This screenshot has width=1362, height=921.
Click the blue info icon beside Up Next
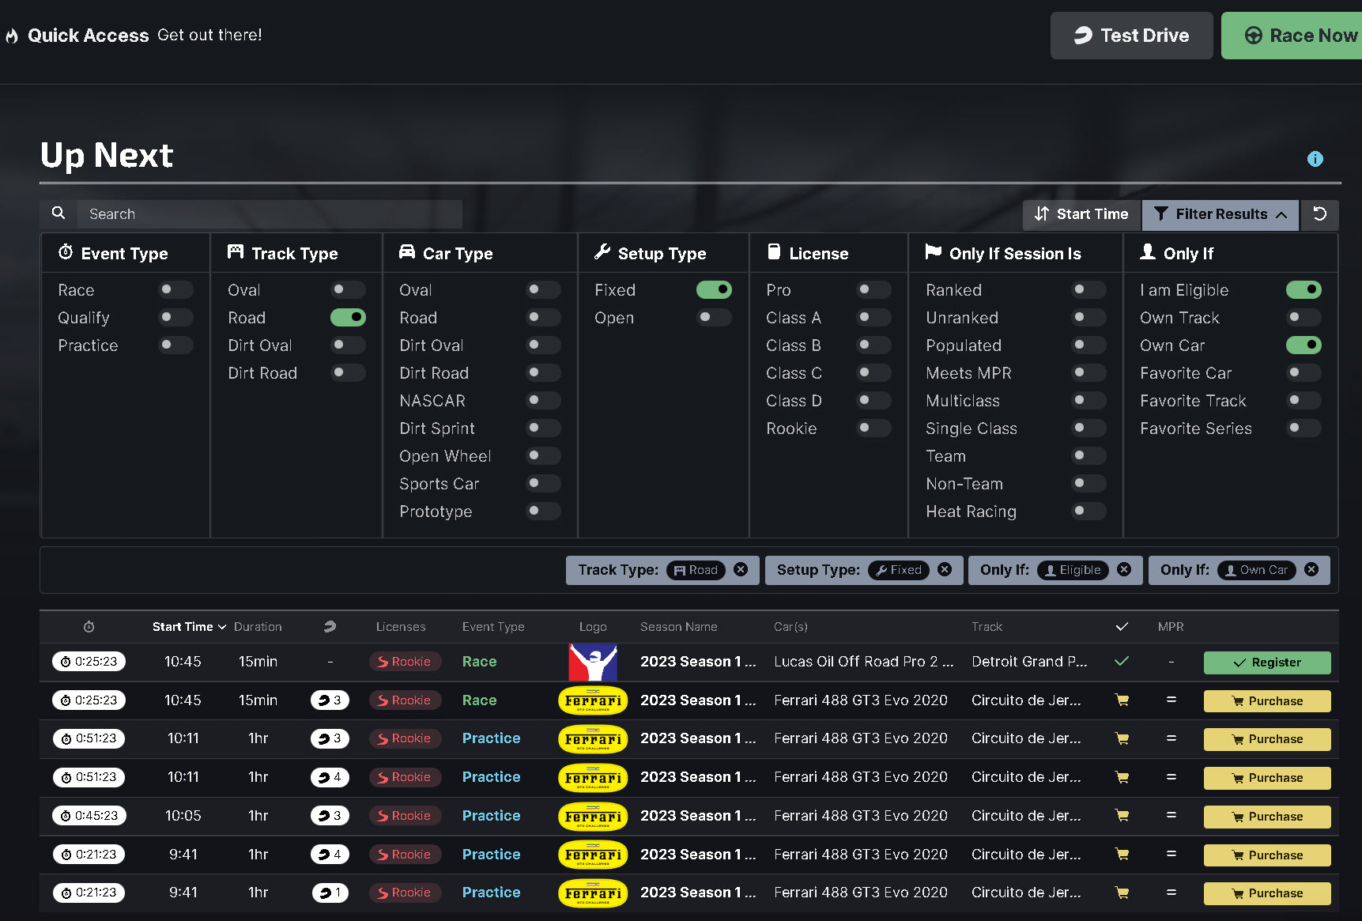pos(1315,159)
